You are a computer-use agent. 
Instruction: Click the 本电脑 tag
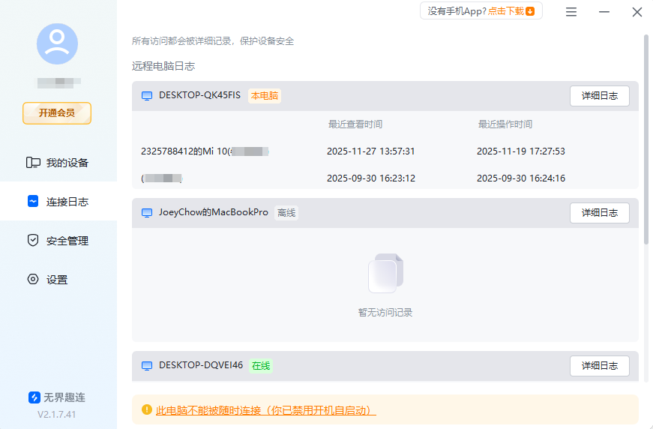(x=265, y=96)
